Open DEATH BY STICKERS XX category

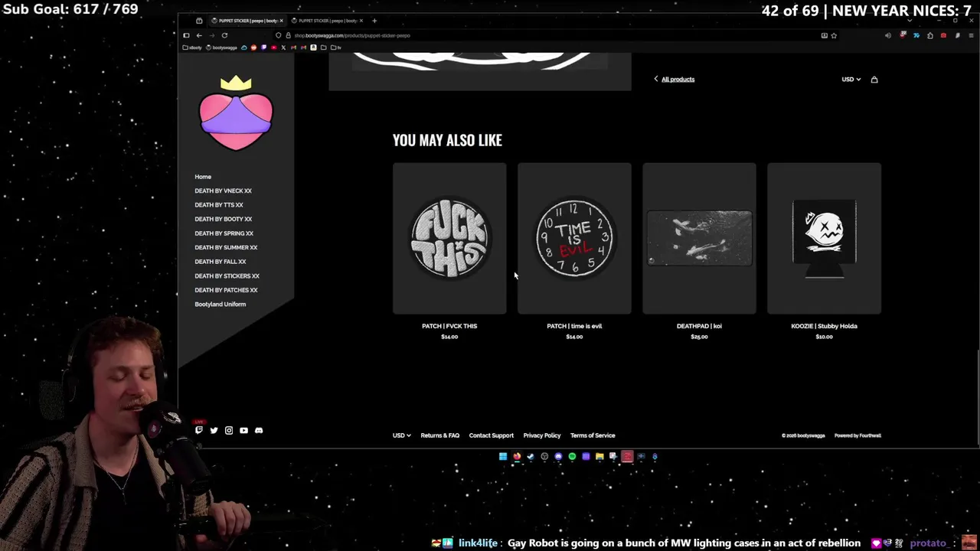pos(227,275)
